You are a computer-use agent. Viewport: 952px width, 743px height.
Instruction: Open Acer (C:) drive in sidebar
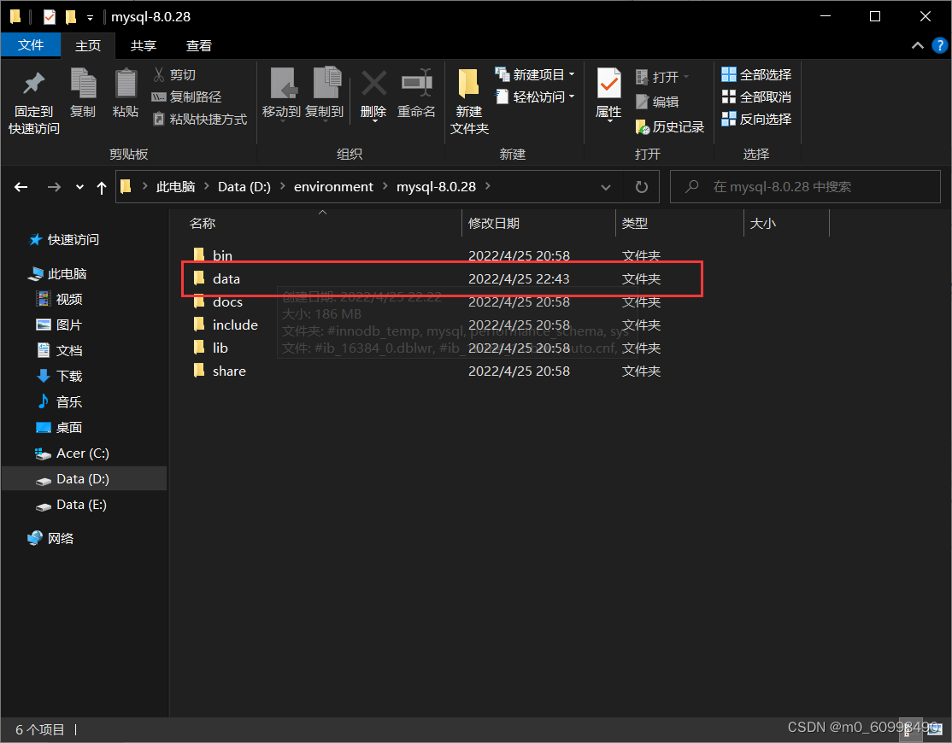click(x=73, y=453)
